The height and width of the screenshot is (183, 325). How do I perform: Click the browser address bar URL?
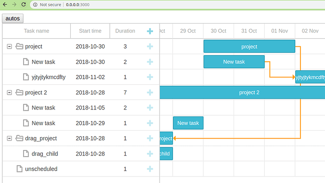click(78, 5)
